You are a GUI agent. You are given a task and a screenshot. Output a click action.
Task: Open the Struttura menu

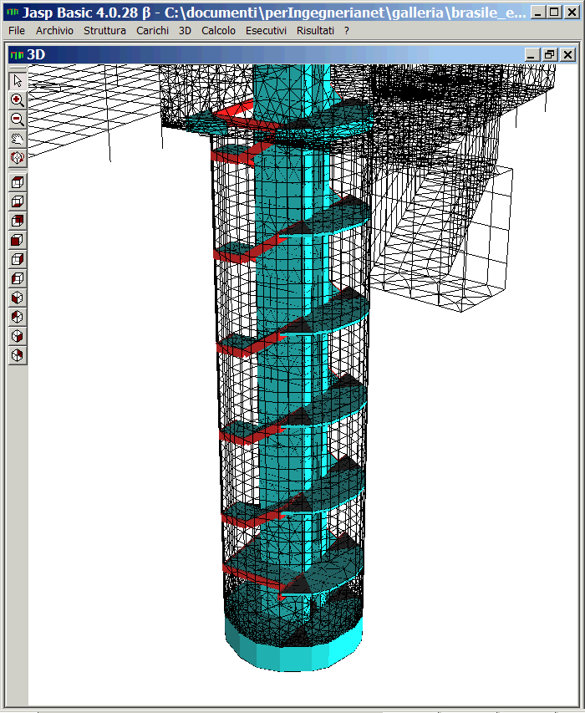coord(104,30)
